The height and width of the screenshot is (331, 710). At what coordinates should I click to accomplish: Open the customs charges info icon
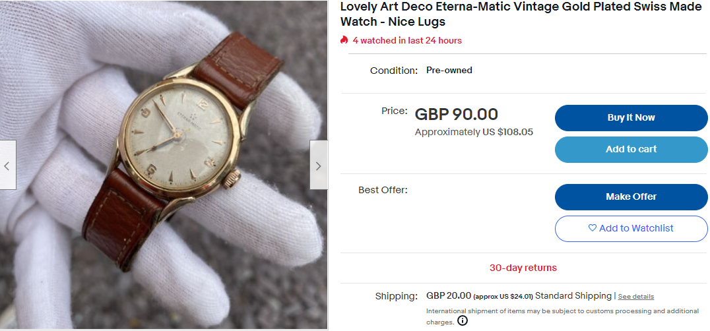[x=463, y=321]
